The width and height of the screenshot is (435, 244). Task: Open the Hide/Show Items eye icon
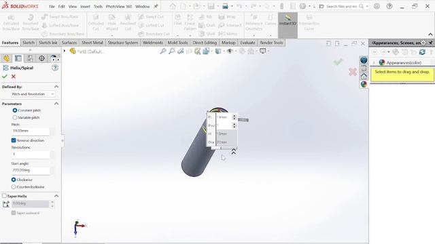click(x=230, y=51)
